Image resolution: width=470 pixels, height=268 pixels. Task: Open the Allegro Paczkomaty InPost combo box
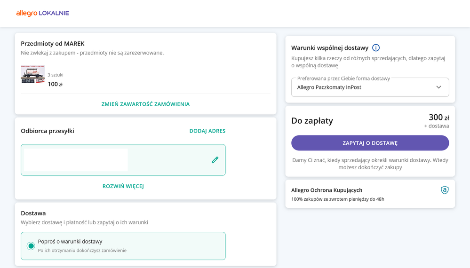pos(370,87)
